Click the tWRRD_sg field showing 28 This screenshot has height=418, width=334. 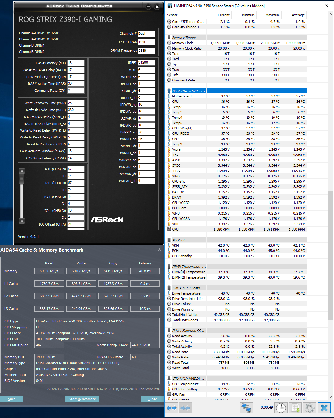tap(146, 132)
